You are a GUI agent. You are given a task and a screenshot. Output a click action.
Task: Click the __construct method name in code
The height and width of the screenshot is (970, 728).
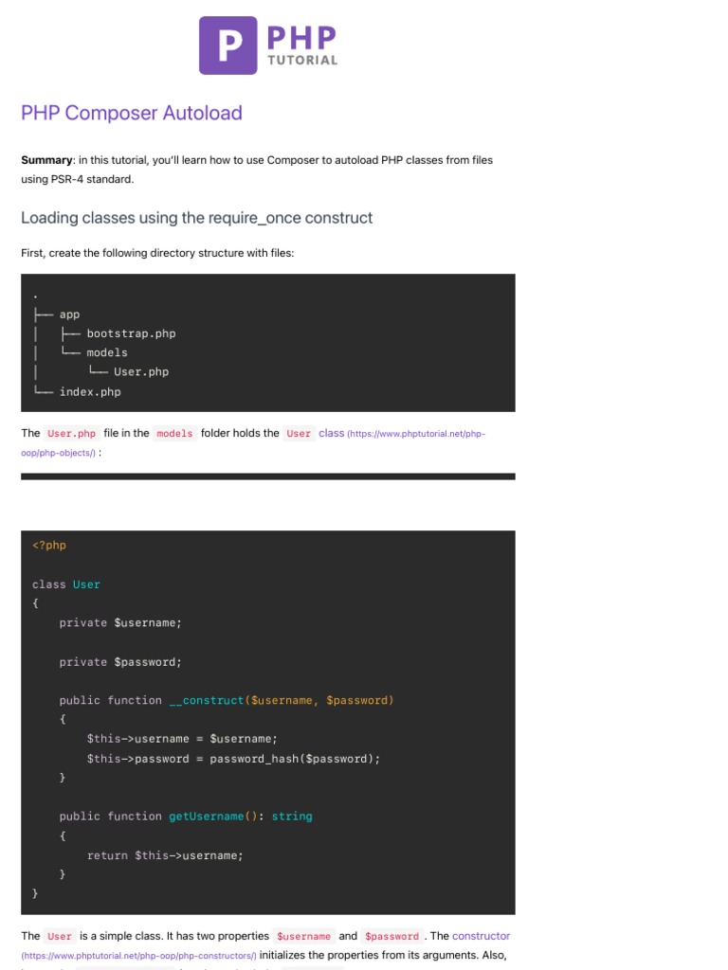click(x=207, y=700)
